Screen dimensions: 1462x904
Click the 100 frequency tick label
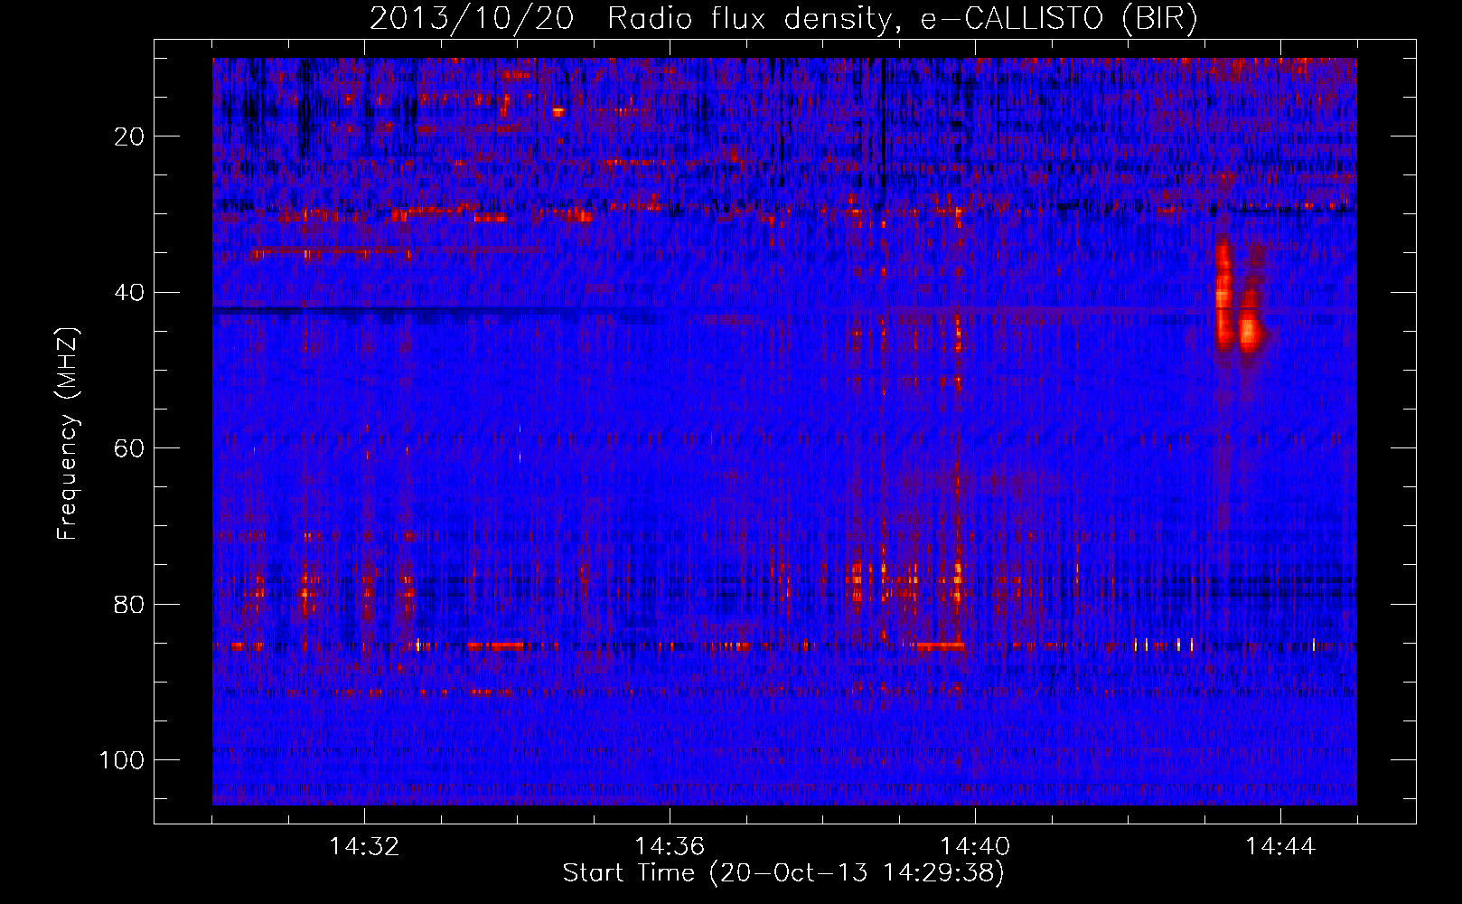click(x=122, y=760)
